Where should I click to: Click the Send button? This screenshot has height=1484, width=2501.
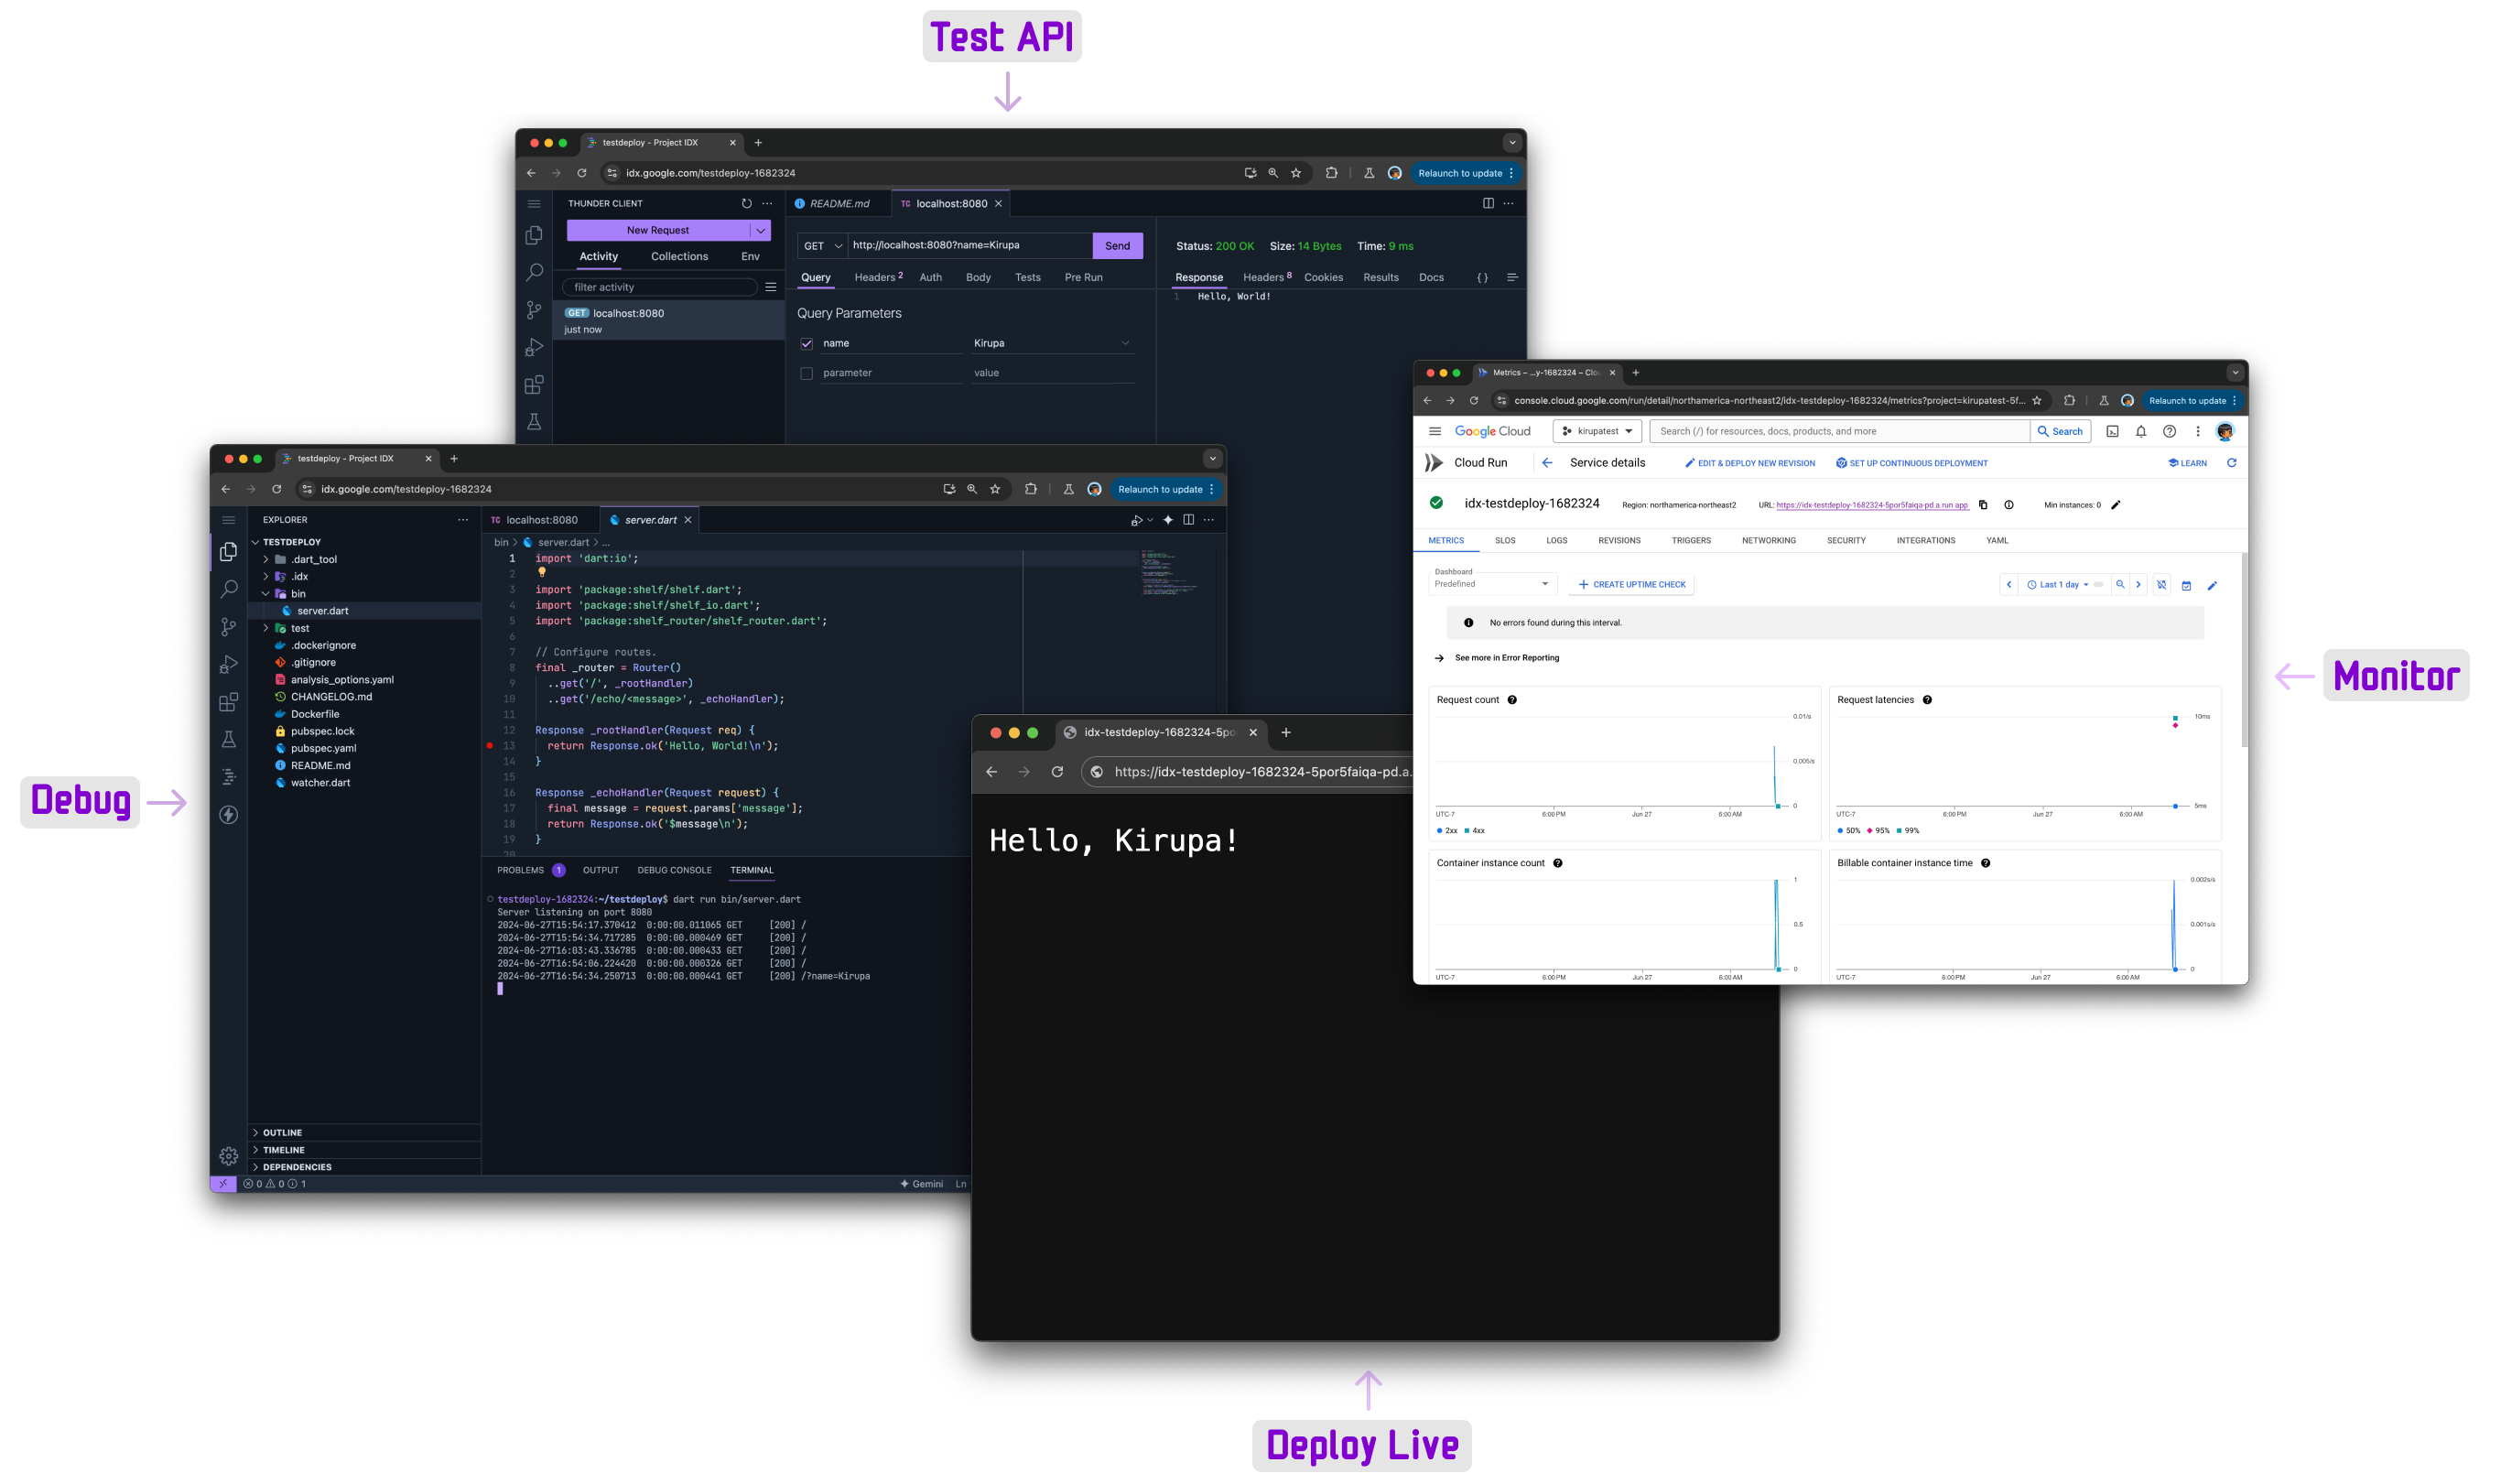click(x=1117, y=246)
